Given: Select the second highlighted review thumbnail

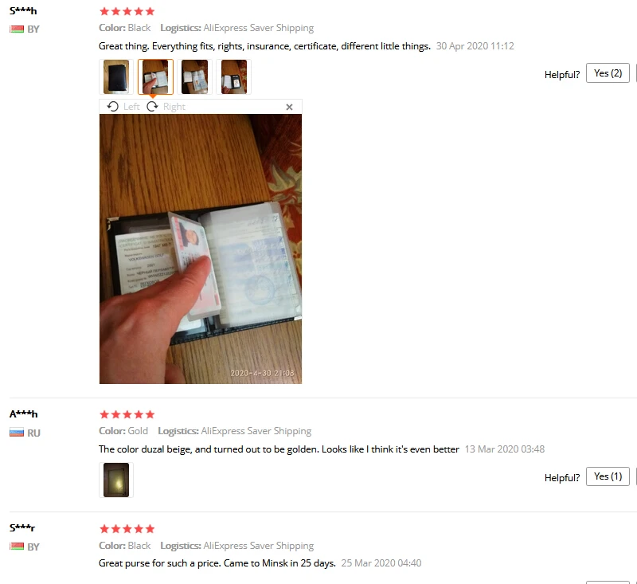Looking at the screenshot, I should pos(155,76).
